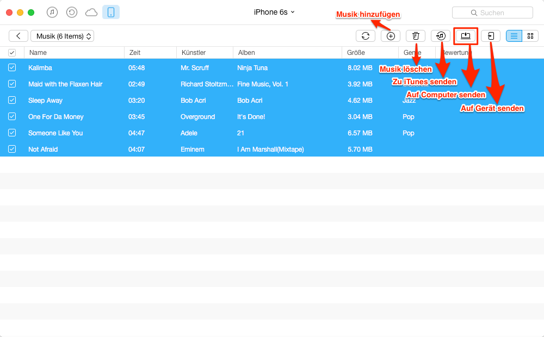This screenshot has width=544, height=337.
Task: Select the song title Sleep Away
Action: 46,101
